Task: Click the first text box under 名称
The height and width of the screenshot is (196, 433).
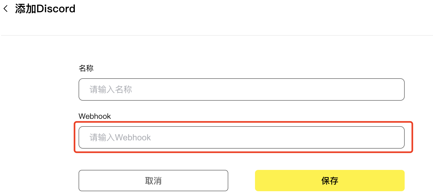Action: click(x=241, y=89)
